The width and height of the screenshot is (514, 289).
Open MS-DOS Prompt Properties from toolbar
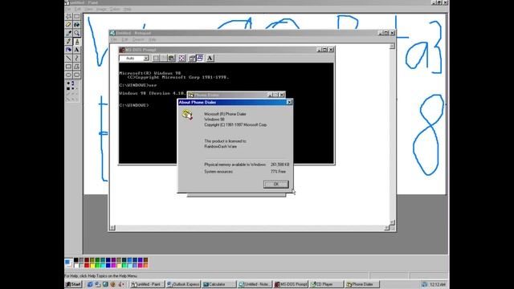[x=192, y=58]
